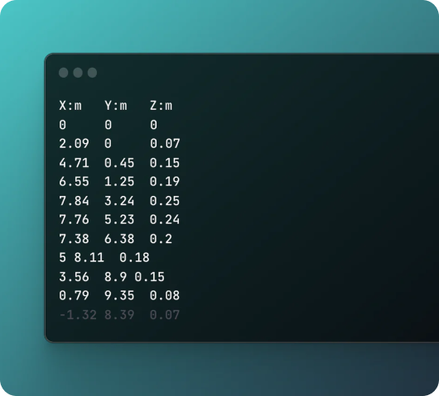
Task: Click the middle gray window dot
Action: pos(78,73)
